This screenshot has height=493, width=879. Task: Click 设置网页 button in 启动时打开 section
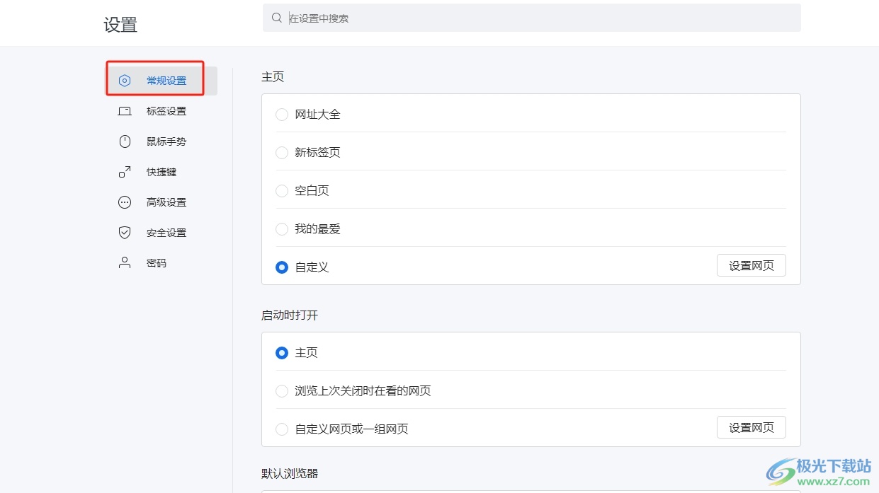coord(751,428)
